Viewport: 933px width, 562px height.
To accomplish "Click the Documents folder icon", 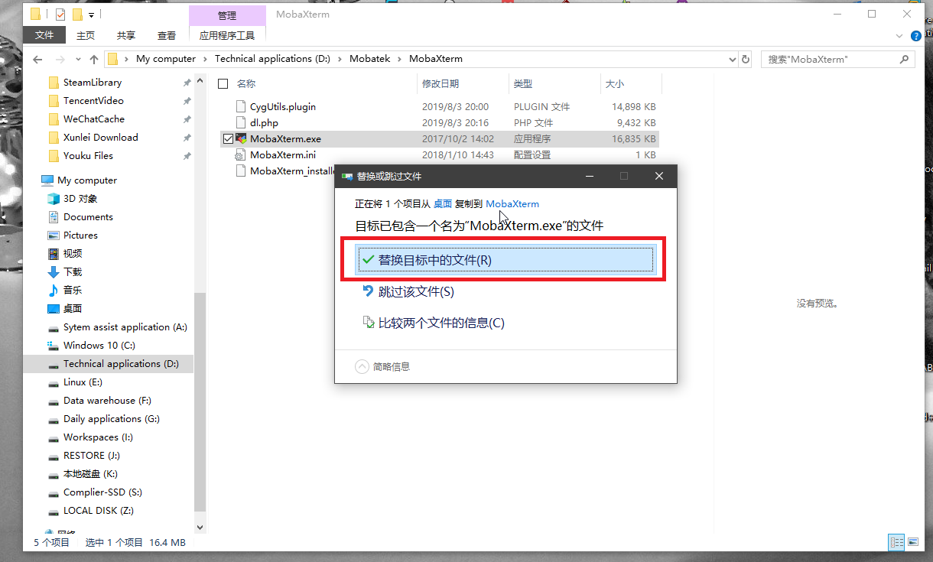I will (x=54, y=216).
